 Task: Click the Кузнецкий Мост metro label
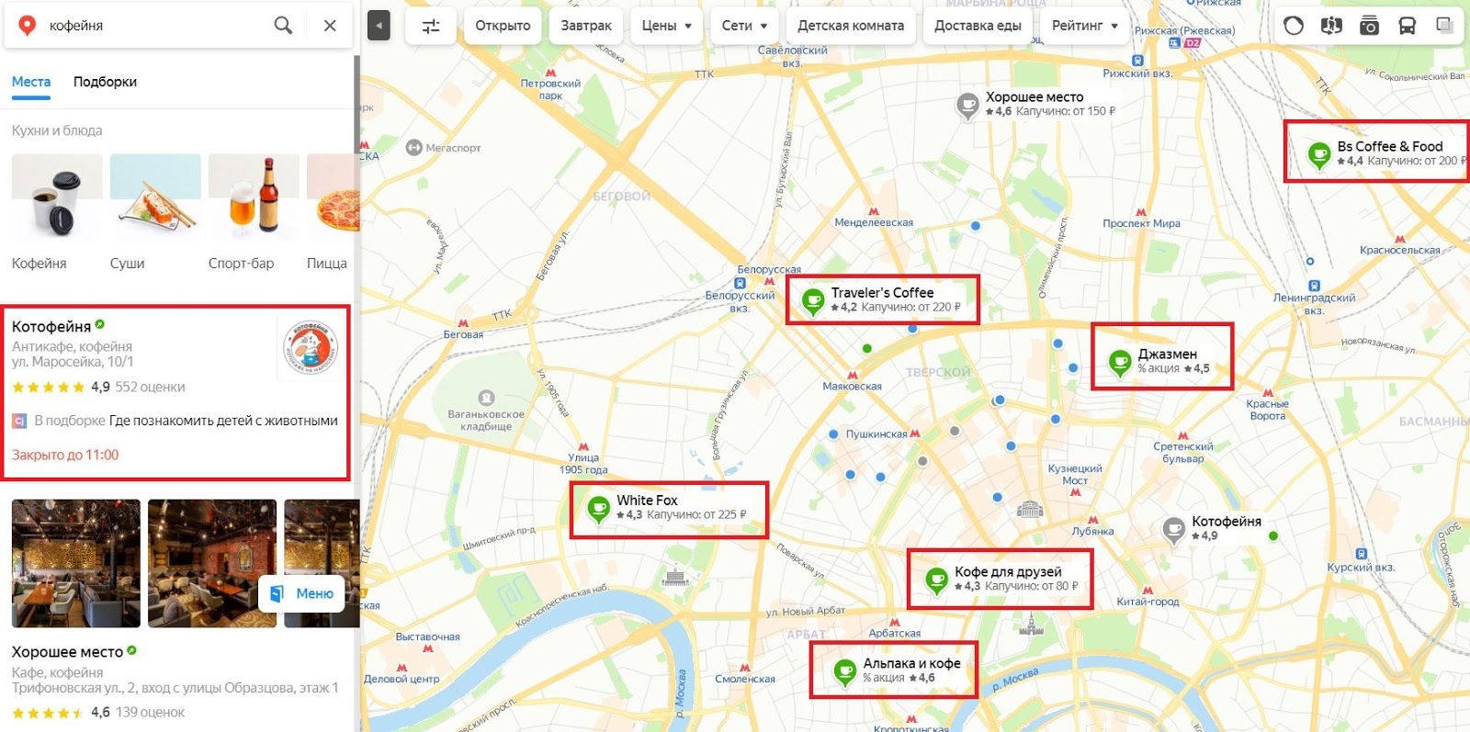(1075, 474)
